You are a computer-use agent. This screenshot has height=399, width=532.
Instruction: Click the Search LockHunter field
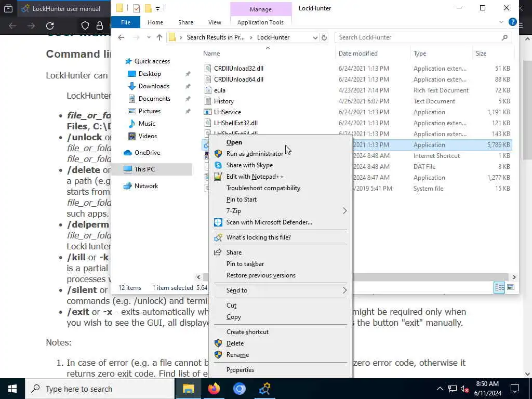click(423, 37)
